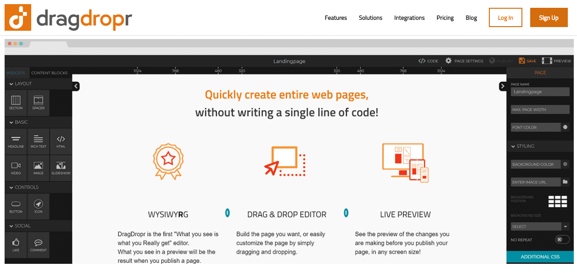The width and height of the screenshot is (577, 273).
Task: Open the Pricing menu item
Action: (445, 18)
